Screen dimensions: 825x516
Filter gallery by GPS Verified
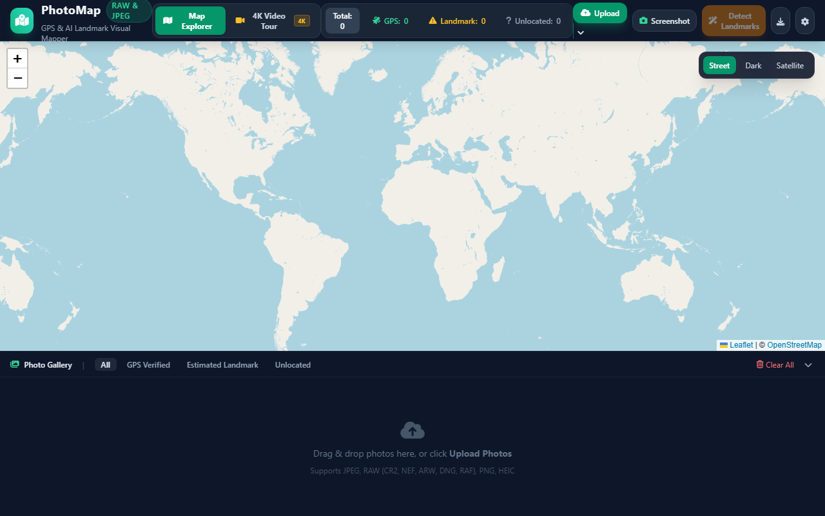pos(148,364)
